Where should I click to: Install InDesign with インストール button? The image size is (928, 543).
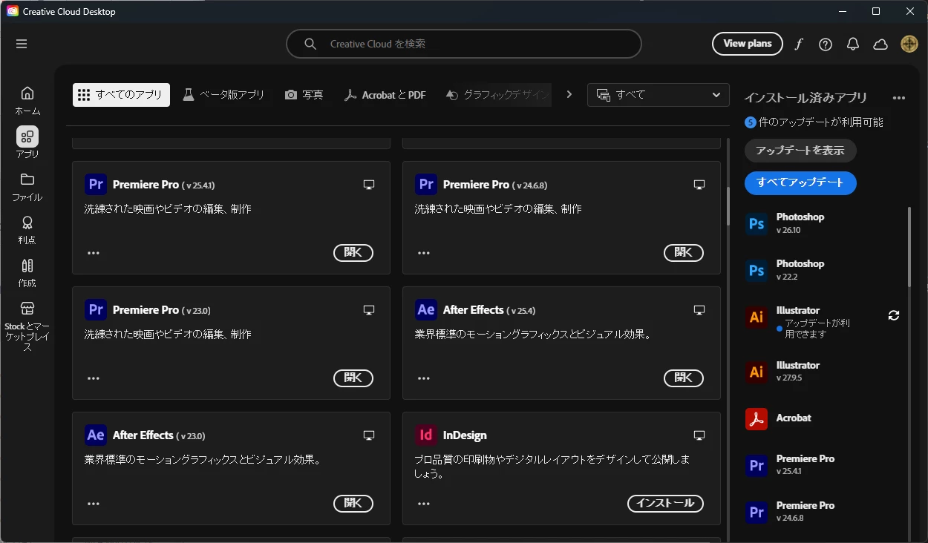tap(666, 504)
